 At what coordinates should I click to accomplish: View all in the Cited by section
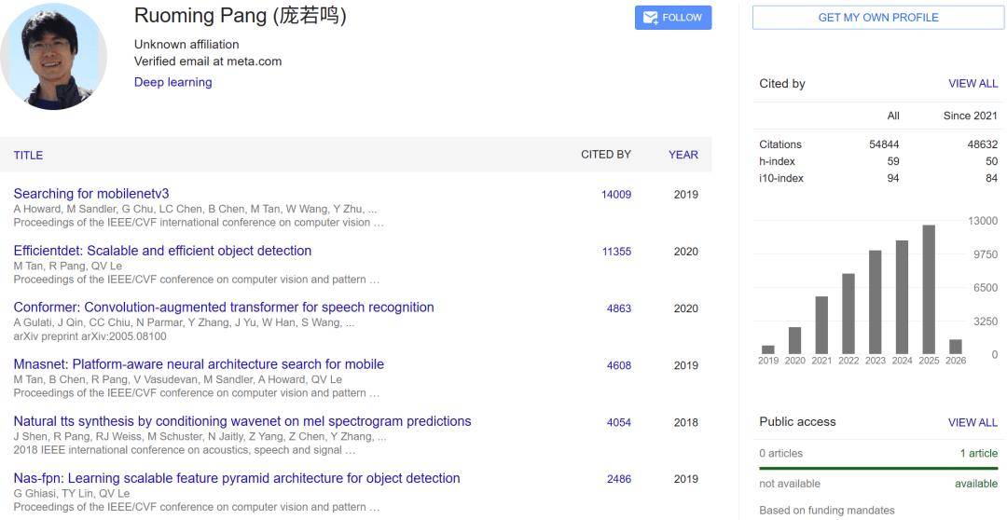point(973,84)
